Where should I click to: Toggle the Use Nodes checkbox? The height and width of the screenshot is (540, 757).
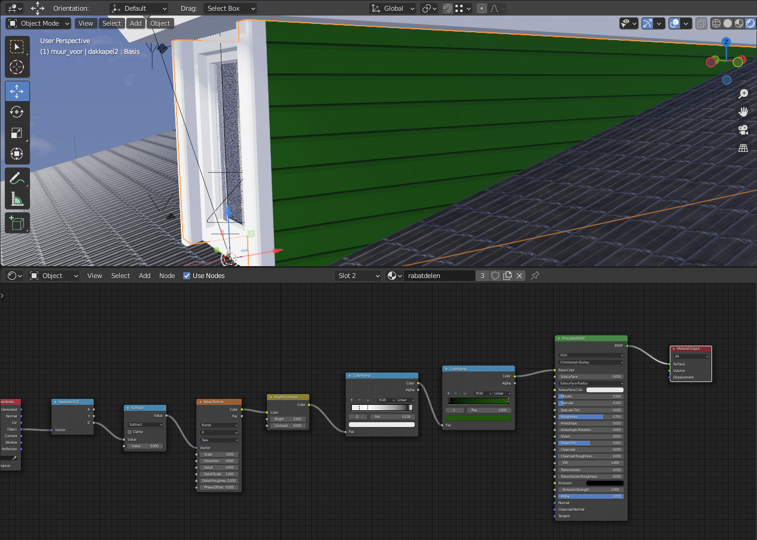tap(187, 276)
